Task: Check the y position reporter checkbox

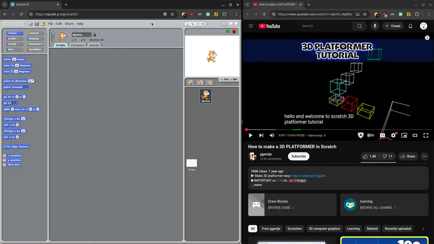Action: (4, 160)
